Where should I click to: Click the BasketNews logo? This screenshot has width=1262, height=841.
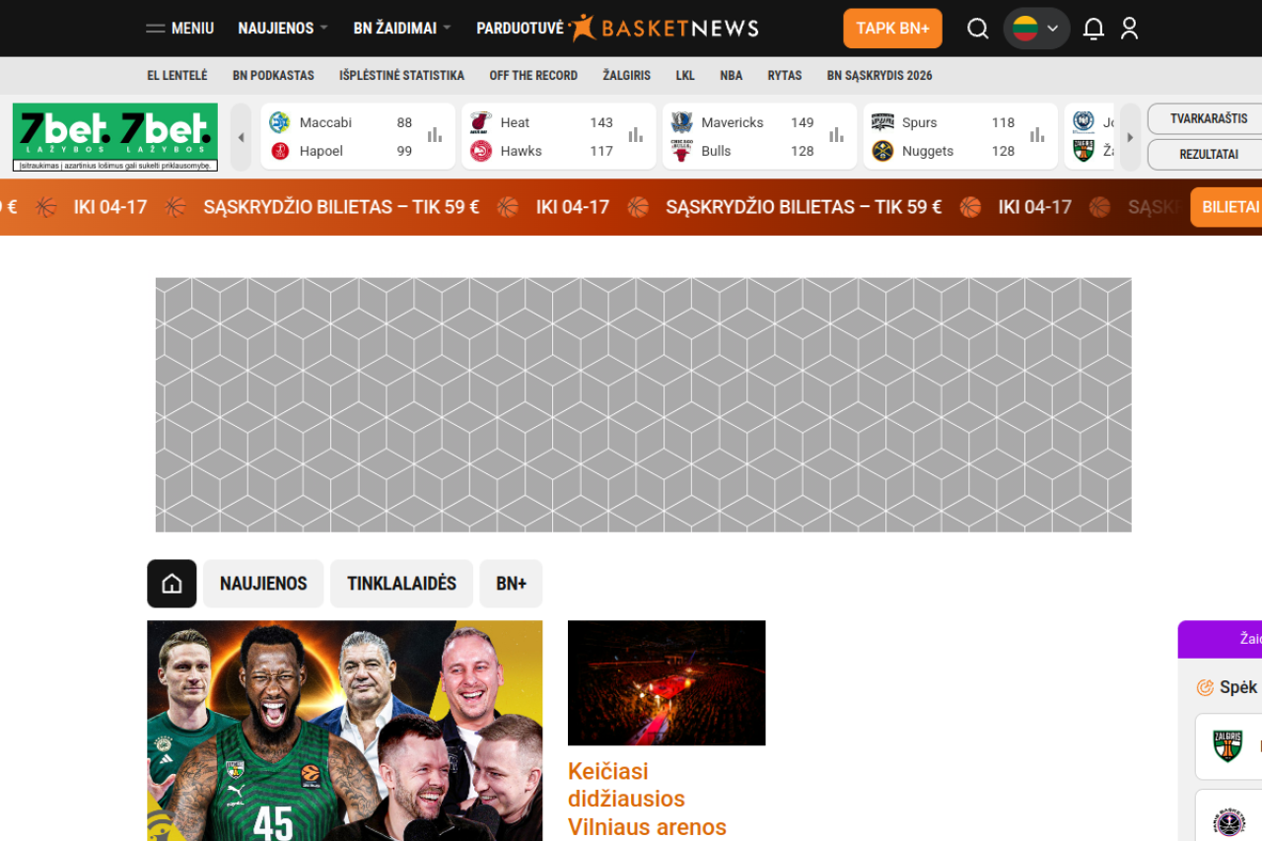(x=665, y=28)
